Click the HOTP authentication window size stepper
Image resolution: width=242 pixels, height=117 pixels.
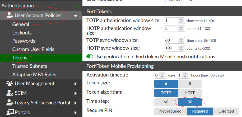tap(181, 28)
